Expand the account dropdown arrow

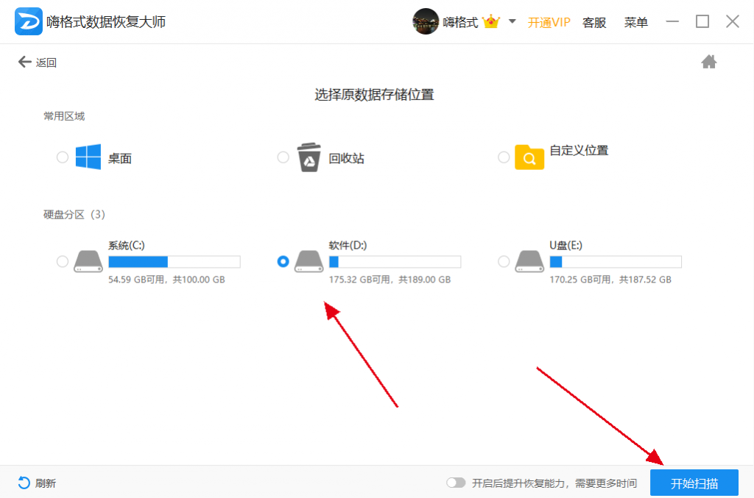(512, 21)
